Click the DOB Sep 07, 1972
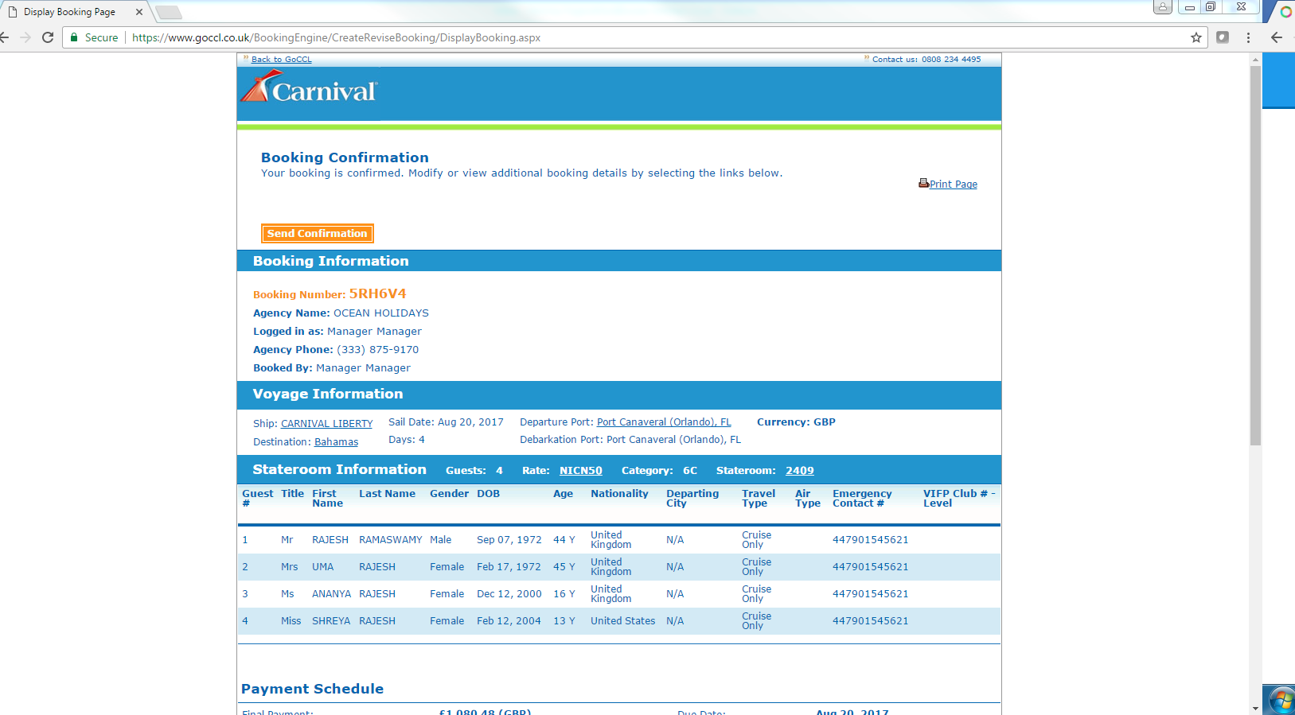 point(509,540)
